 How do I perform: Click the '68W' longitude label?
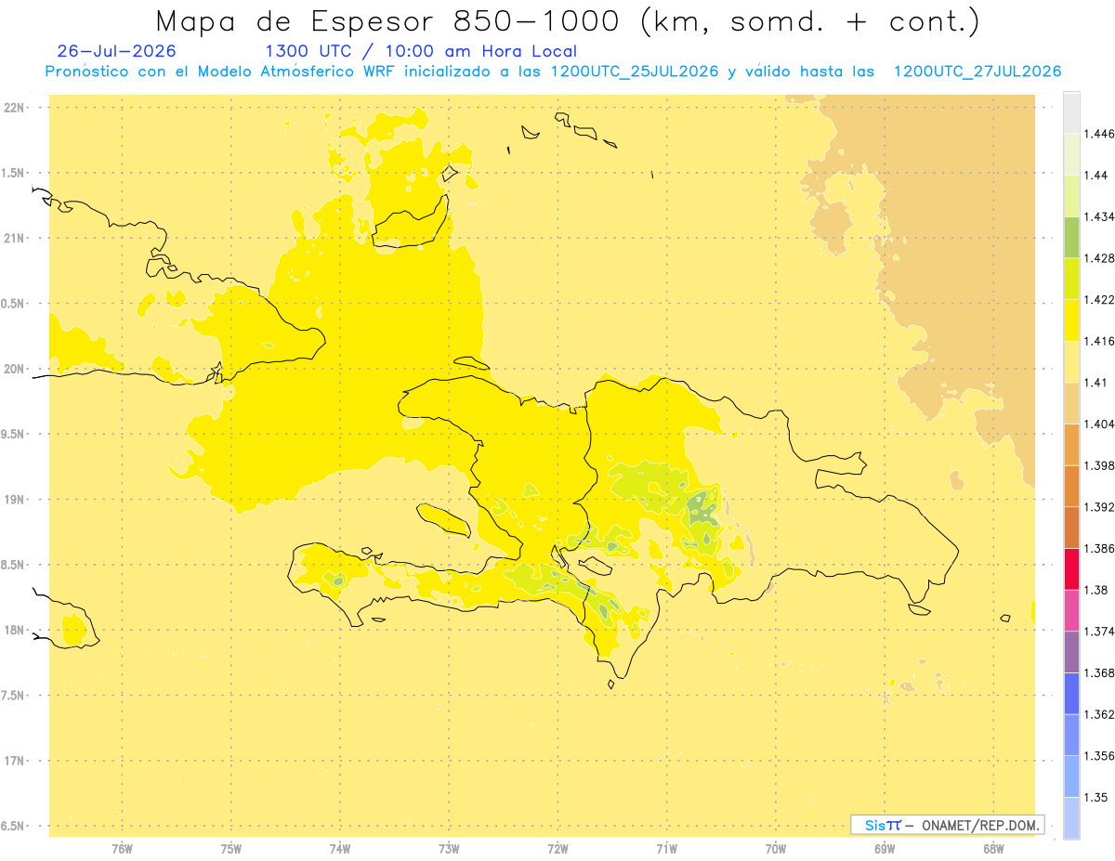993,849
